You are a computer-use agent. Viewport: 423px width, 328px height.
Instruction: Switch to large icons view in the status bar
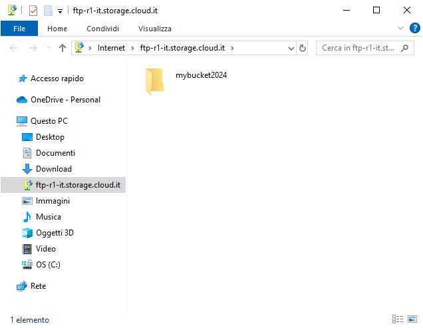(x=412, y=319)
